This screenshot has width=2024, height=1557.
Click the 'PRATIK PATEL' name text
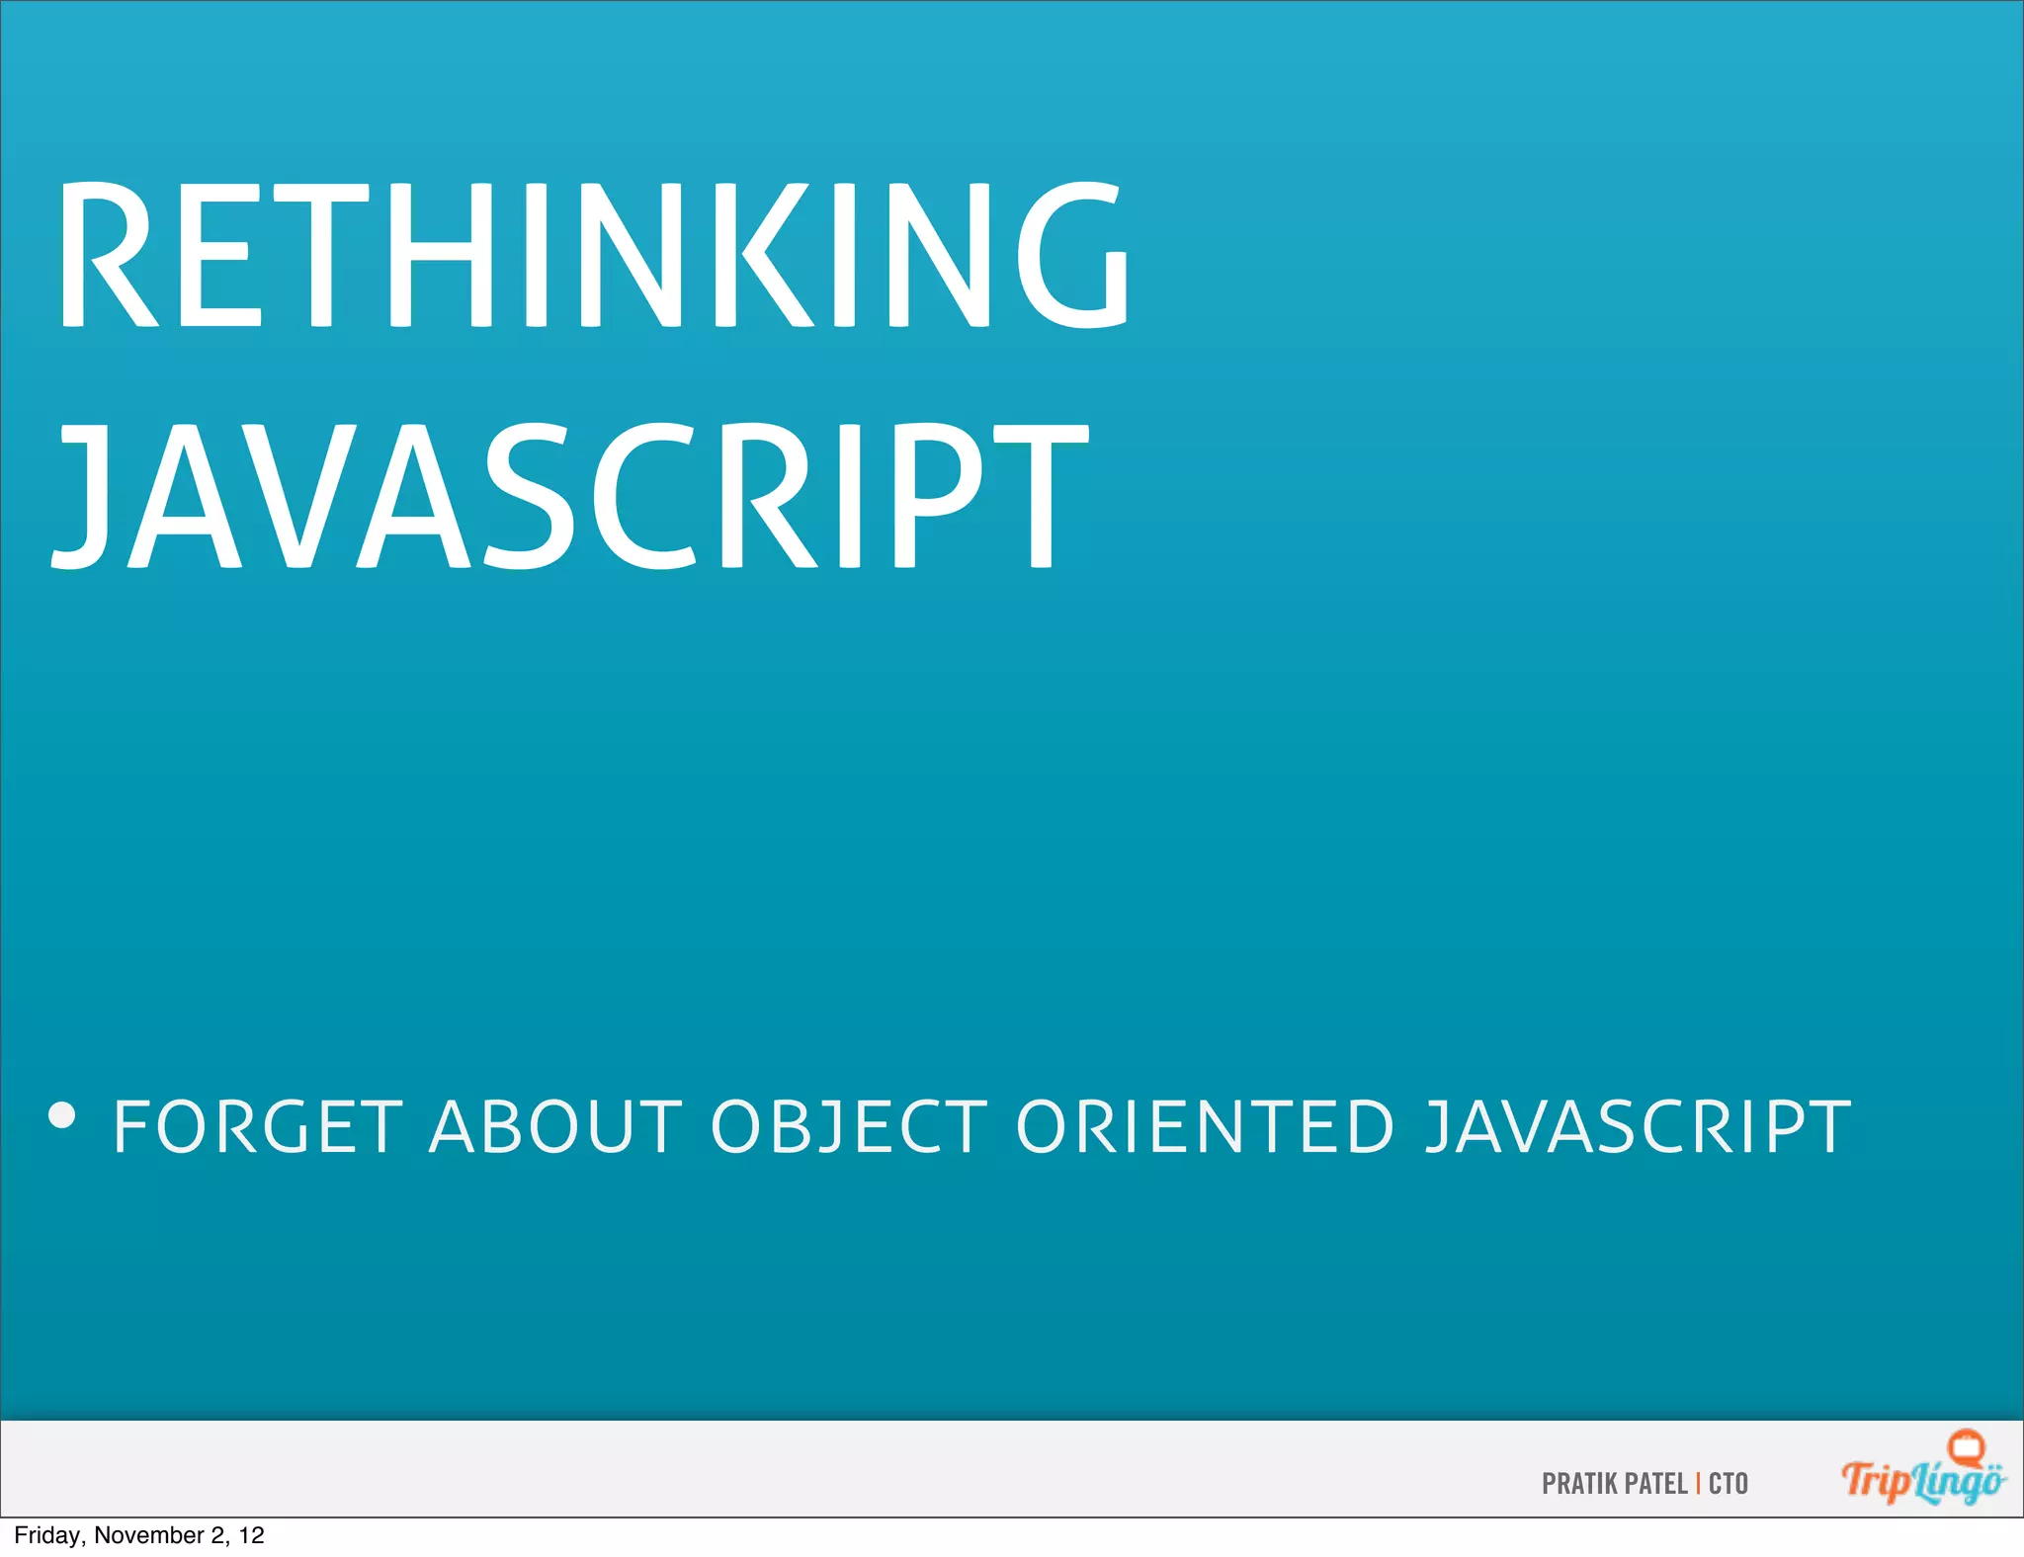pos(1614,1484)
